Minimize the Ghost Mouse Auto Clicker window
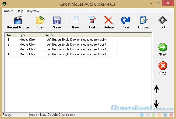The width and height of the screenshot is (176, 119). pyautogui.click(x=151, y=3)
